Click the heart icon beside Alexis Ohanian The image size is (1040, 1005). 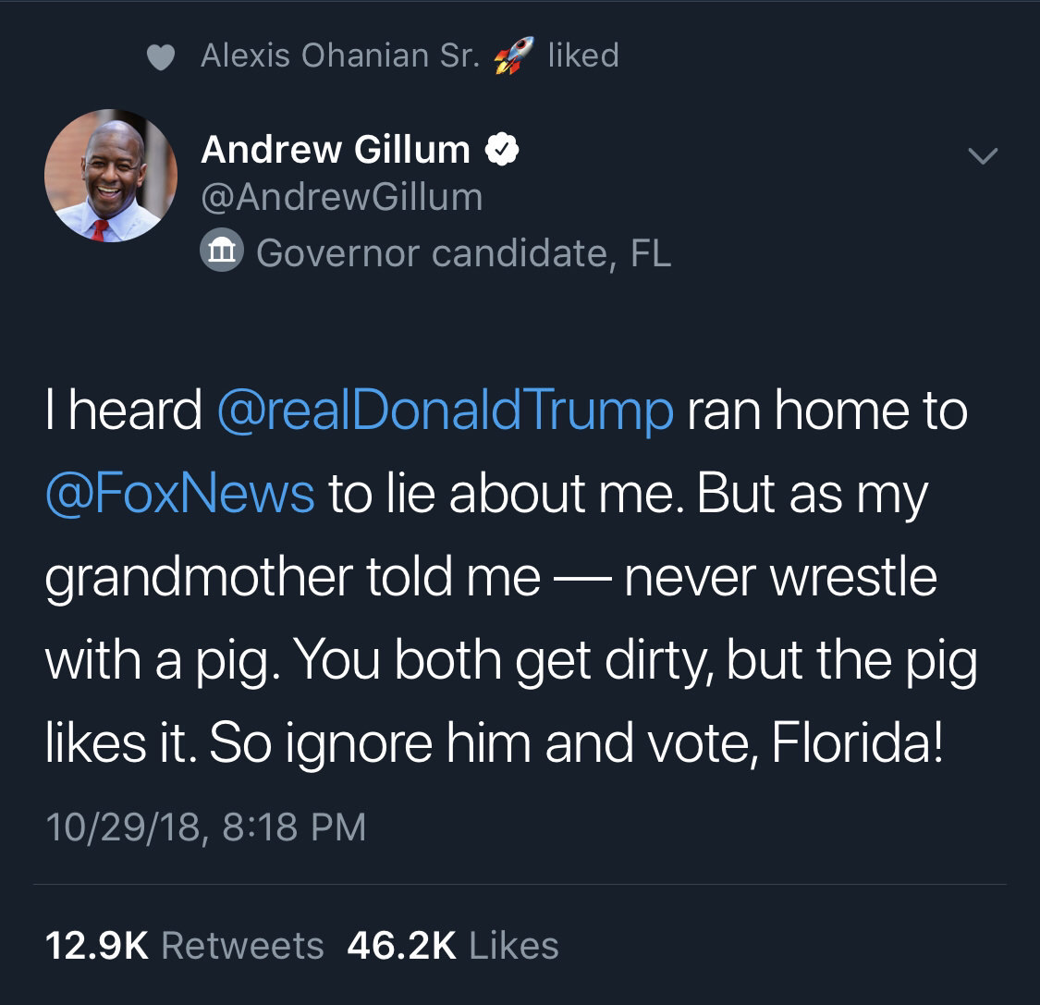[x=162, y=58]
